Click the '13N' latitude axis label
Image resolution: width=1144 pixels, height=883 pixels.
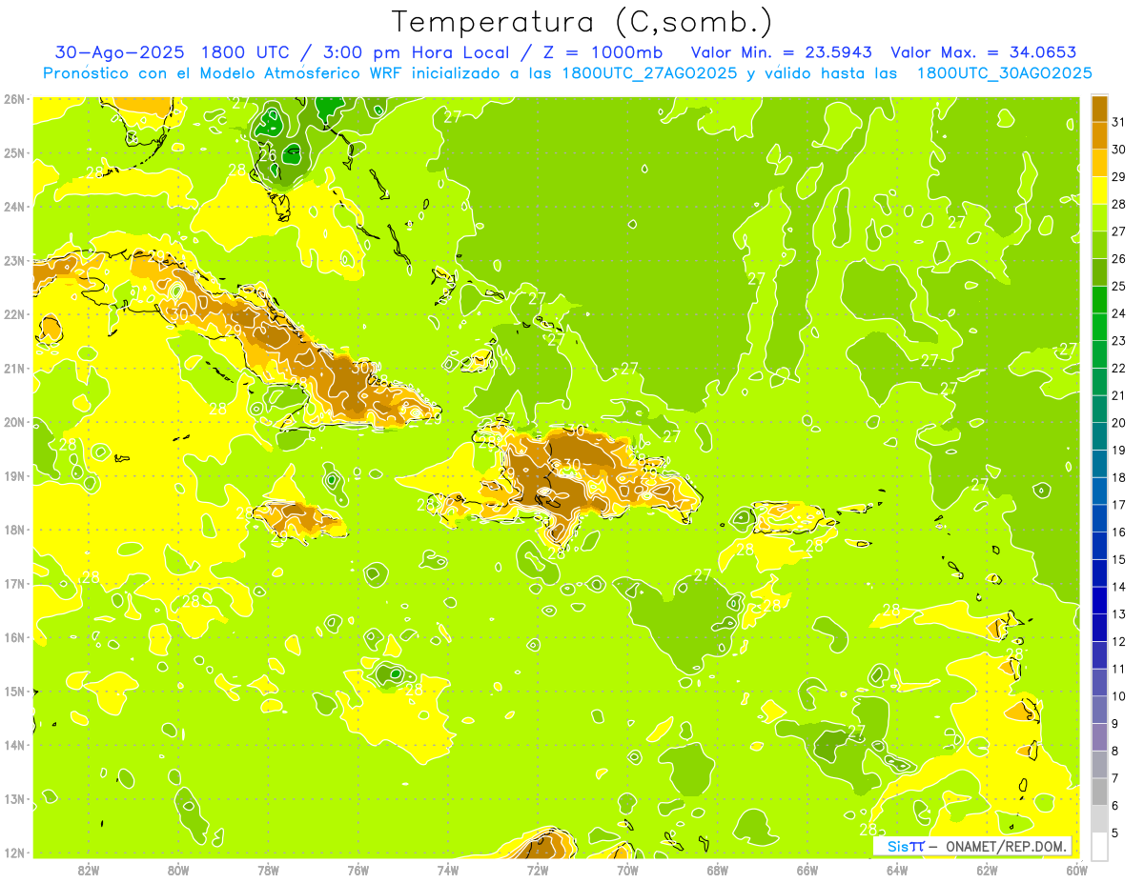[x=13, y=799]
